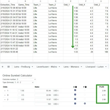The image size is (110, 110).
Task: Switch to the Leverkusen - Mainz sheet tab
Action: 47,67
